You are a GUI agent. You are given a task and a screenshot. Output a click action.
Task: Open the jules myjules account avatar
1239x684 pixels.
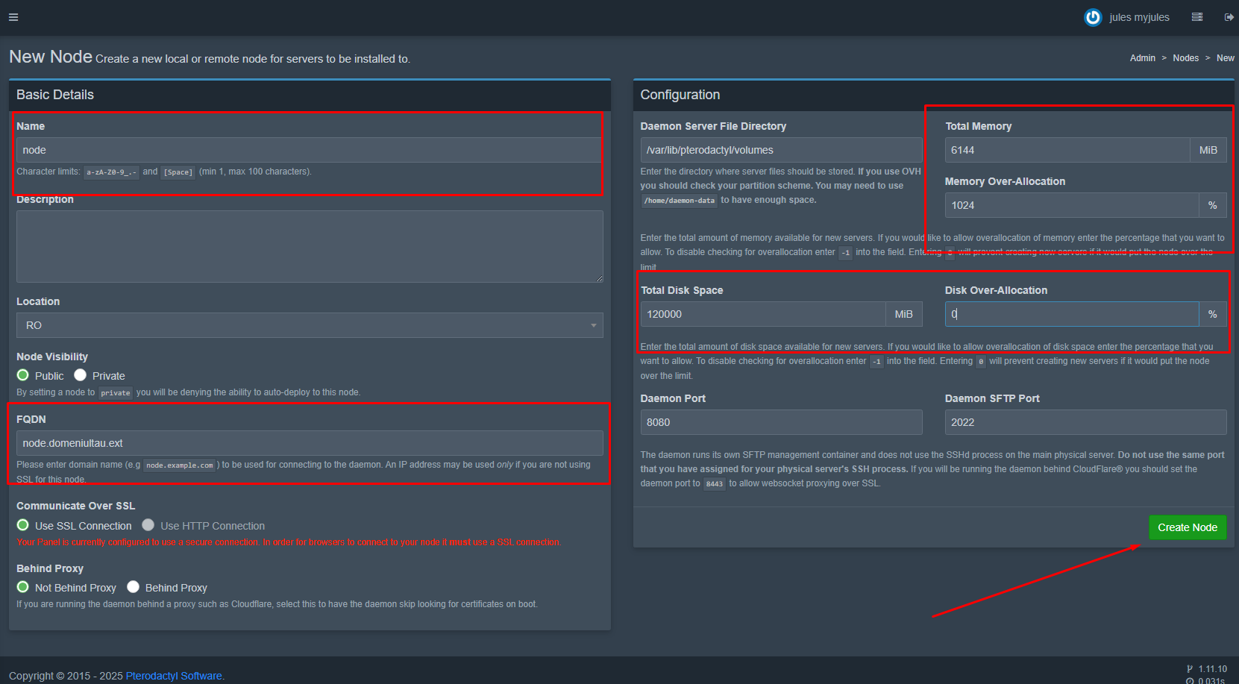[x=1092, y=17]
